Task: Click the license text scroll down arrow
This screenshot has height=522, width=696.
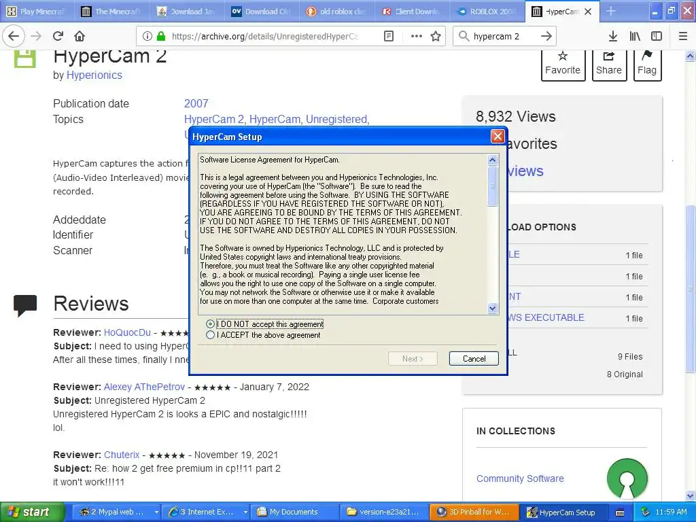Action: (x=492, y=308)
